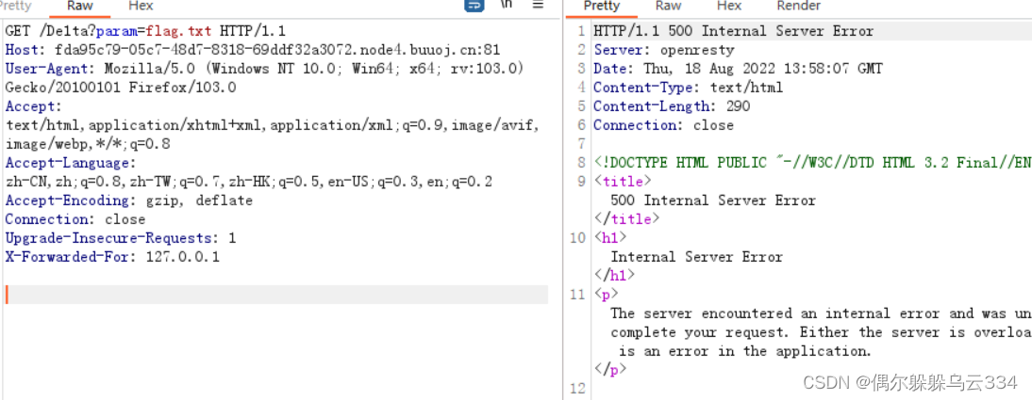Screen dimensions: 1032x400
Task: Open the response Render tab
Action: (x=798, y=6)
